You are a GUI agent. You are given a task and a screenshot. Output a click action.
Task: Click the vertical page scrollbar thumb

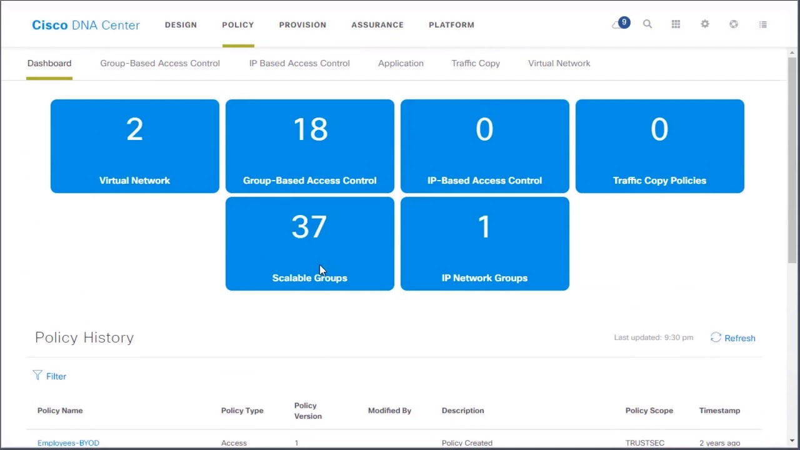(792, 159)
